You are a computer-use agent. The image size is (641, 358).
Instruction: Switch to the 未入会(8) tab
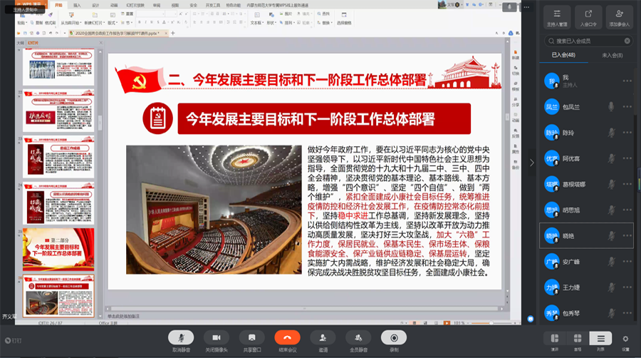pyautogui.click(x=613, y=55)
